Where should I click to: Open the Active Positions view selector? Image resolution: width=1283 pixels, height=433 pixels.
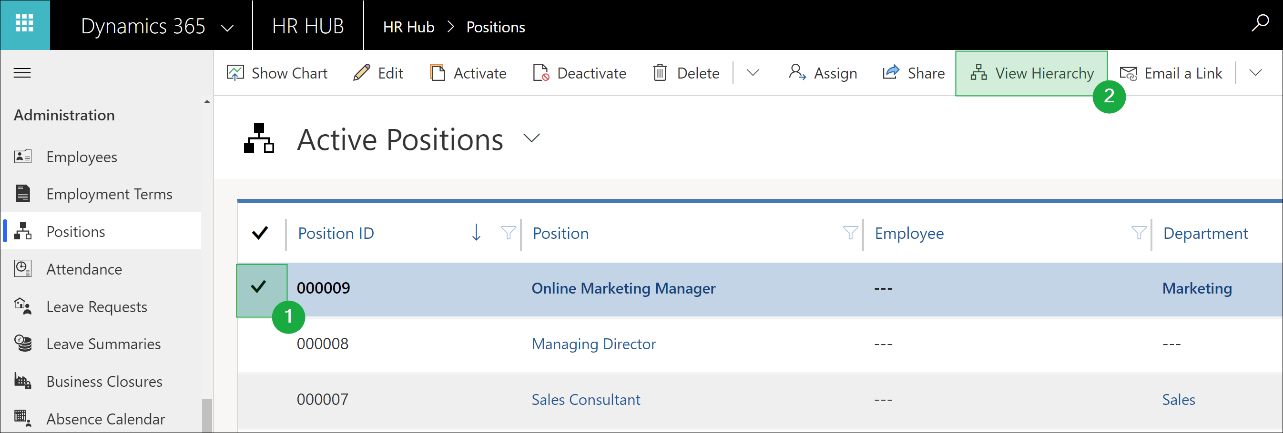click(531, 138)
